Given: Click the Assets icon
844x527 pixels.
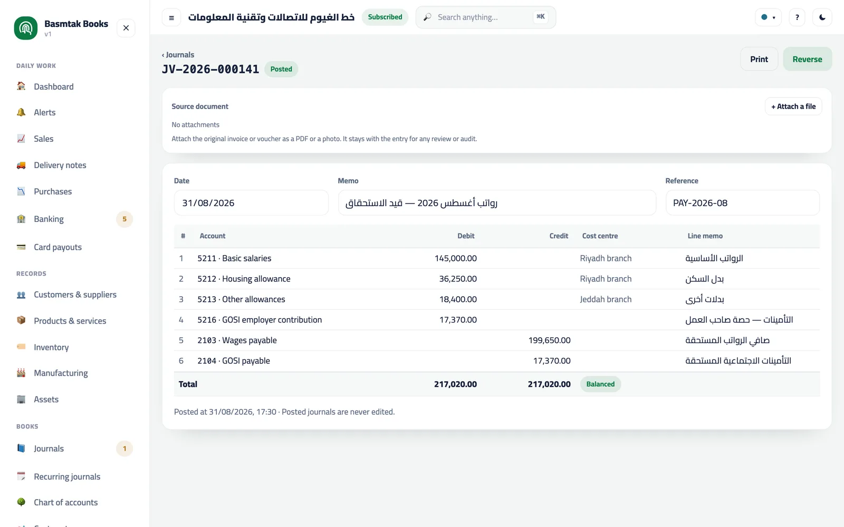Looking at the screenshot, I should 21,399.
